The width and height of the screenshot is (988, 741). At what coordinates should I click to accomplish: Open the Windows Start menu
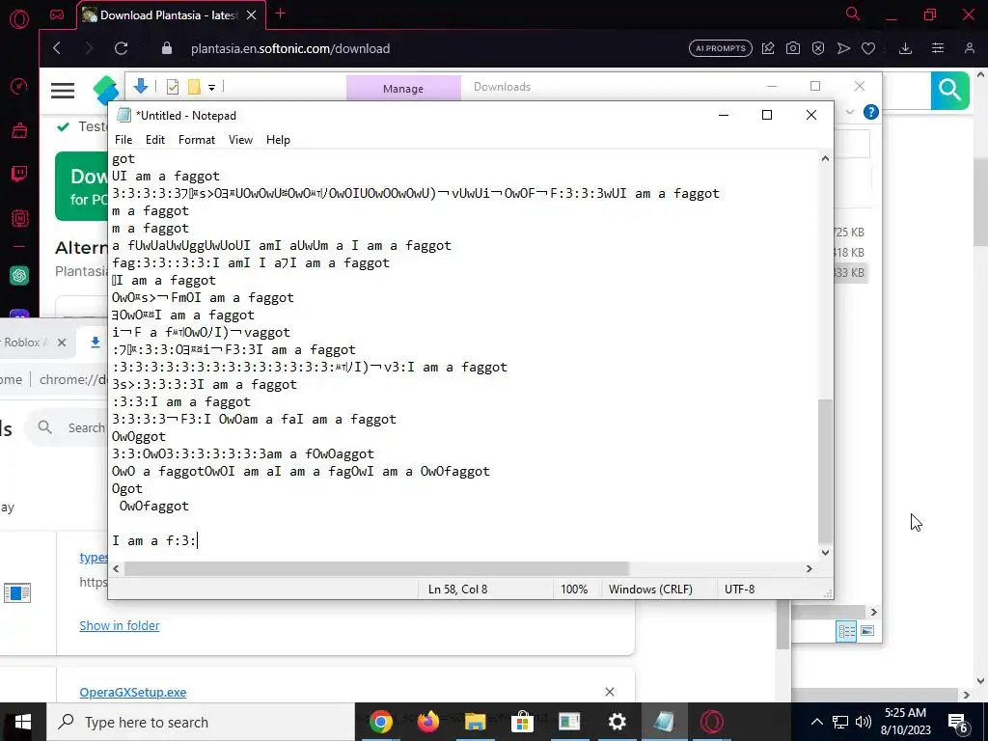(23, 722)
